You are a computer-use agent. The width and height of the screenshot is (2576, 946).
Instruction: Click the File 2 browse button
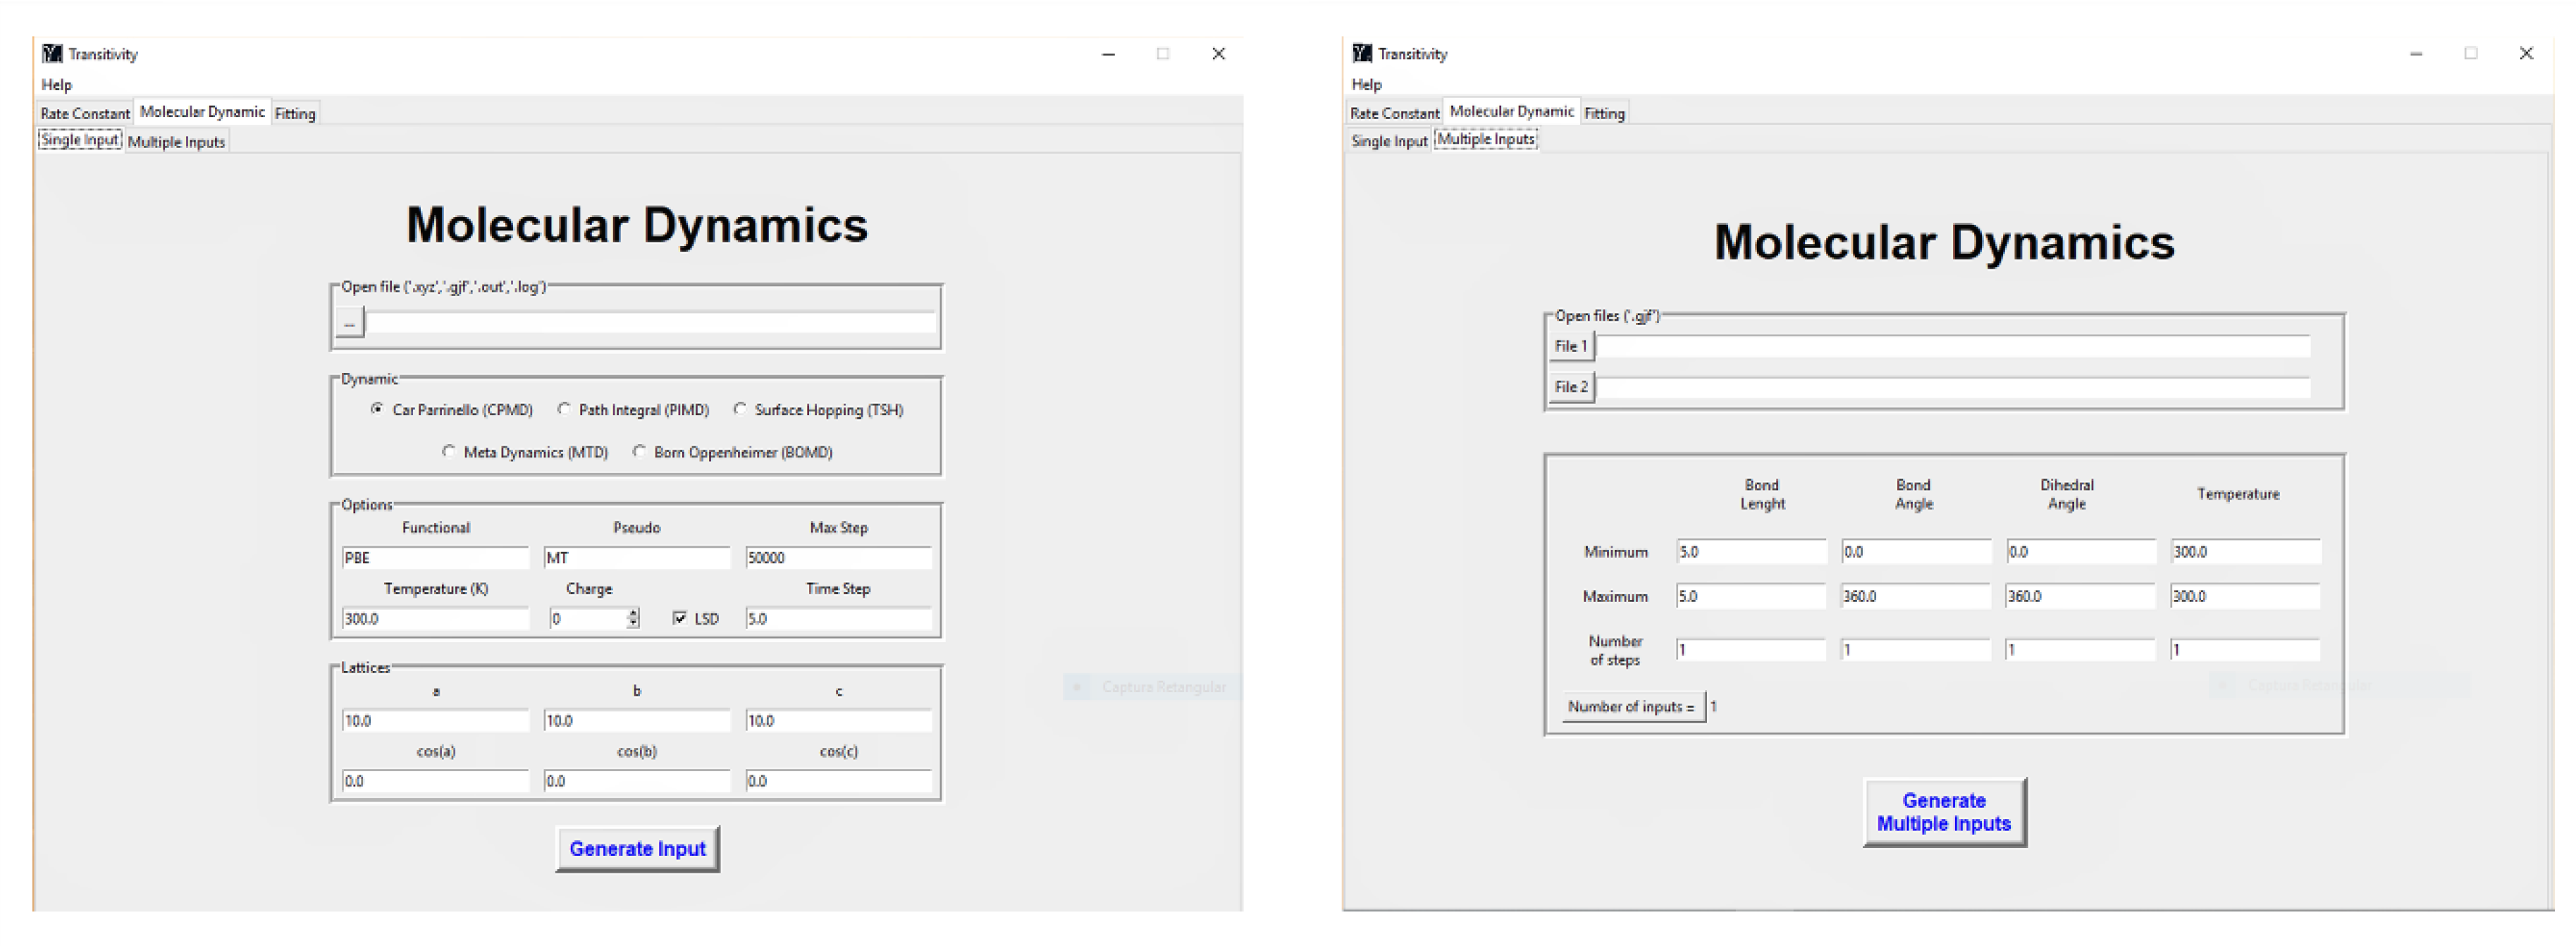click(1570, 387)
